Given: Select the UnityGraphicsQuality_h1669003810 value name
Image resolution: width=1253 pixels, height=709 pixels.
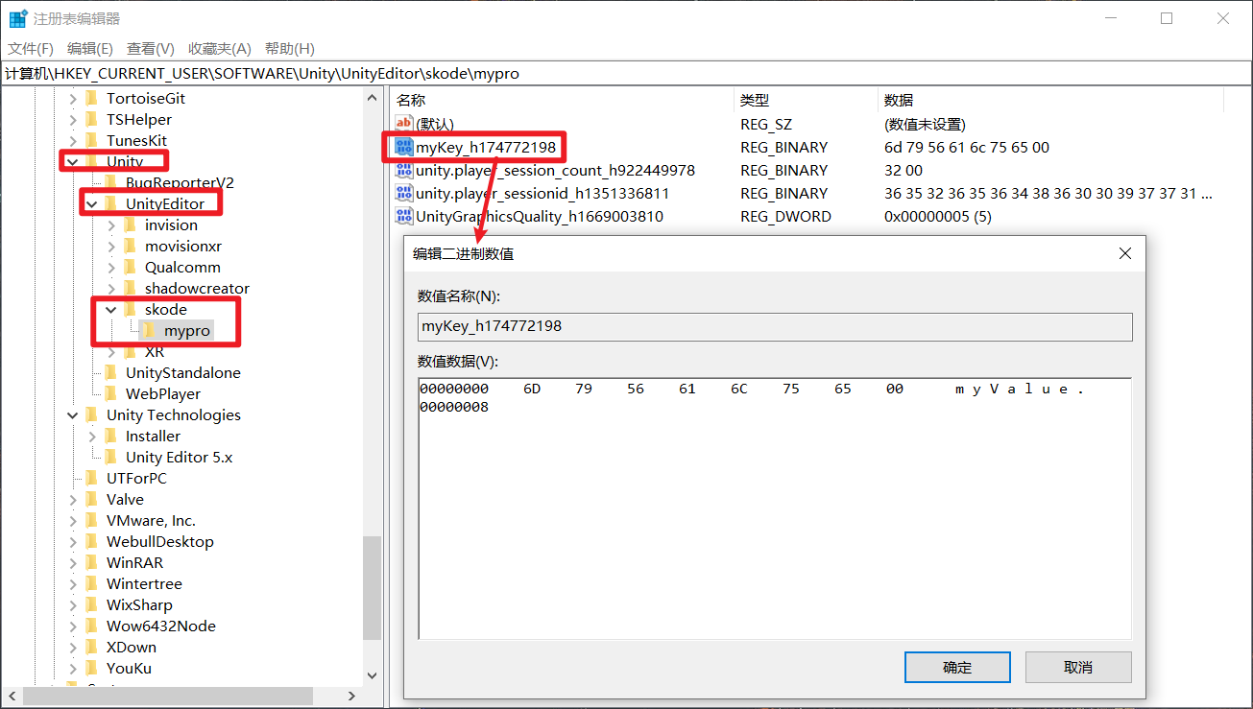Looking at the screenshot, I should [x=540, y=216].
